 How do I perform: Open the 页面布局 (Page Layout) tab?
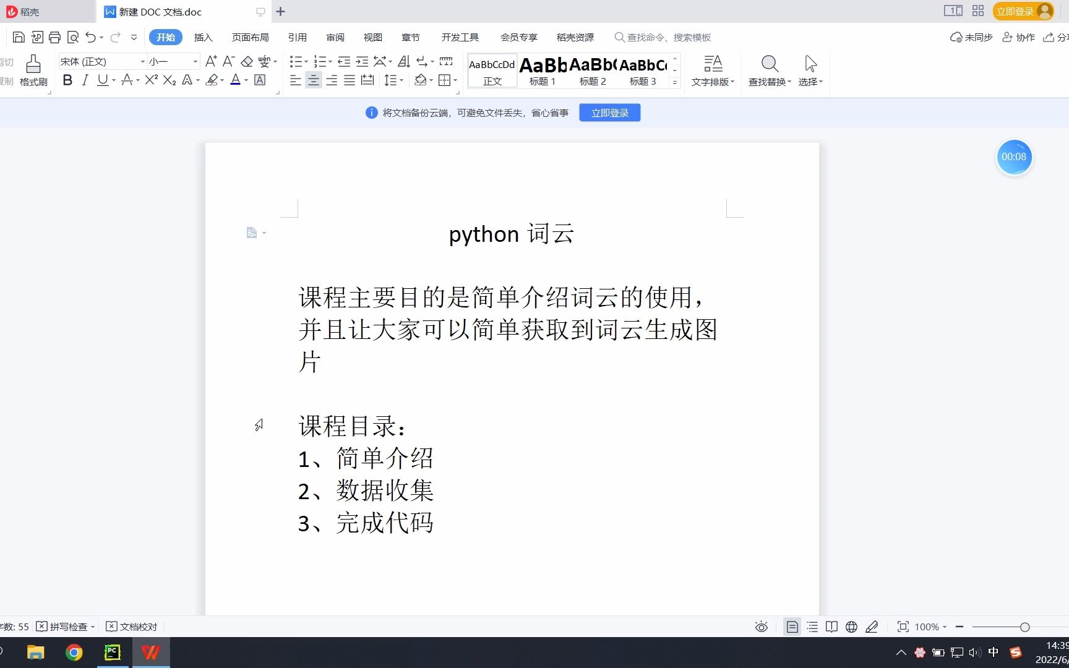[250, 37]
